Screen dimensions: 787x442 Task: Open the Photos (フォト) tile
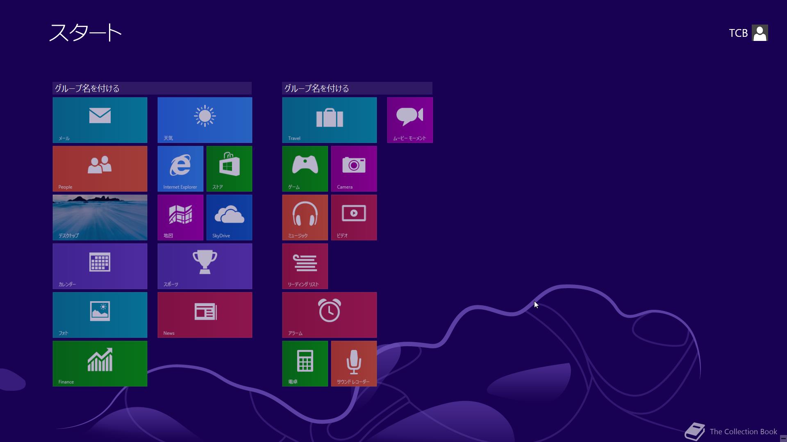tap(100, 315)
